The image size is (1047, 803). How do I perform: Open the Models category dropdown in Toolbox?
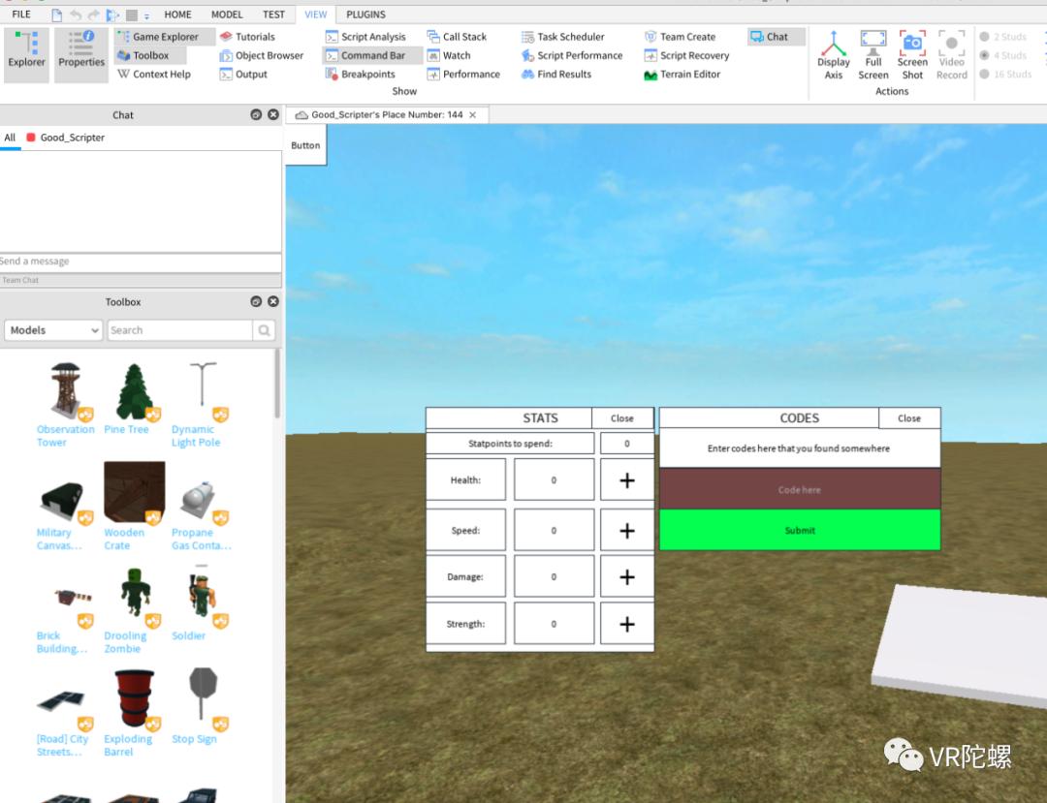[52, 330]
